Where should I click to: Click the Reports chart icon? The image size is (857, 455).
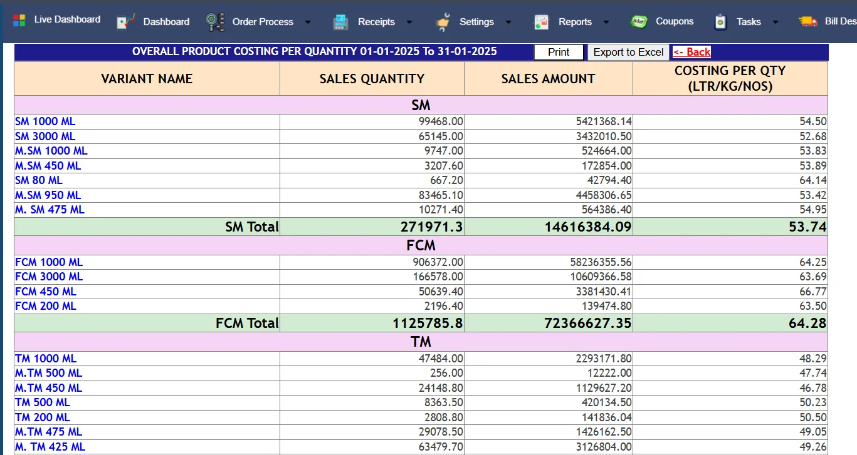[541, 22]
